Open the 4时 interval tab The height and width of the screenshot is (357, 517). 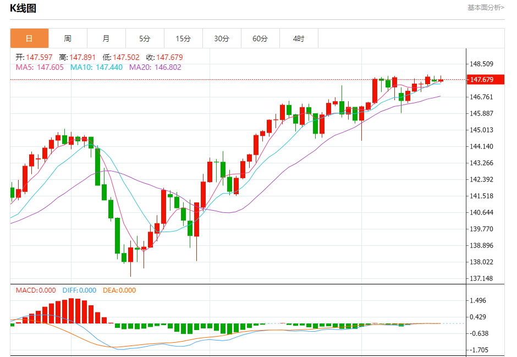(x=299, y=39)
